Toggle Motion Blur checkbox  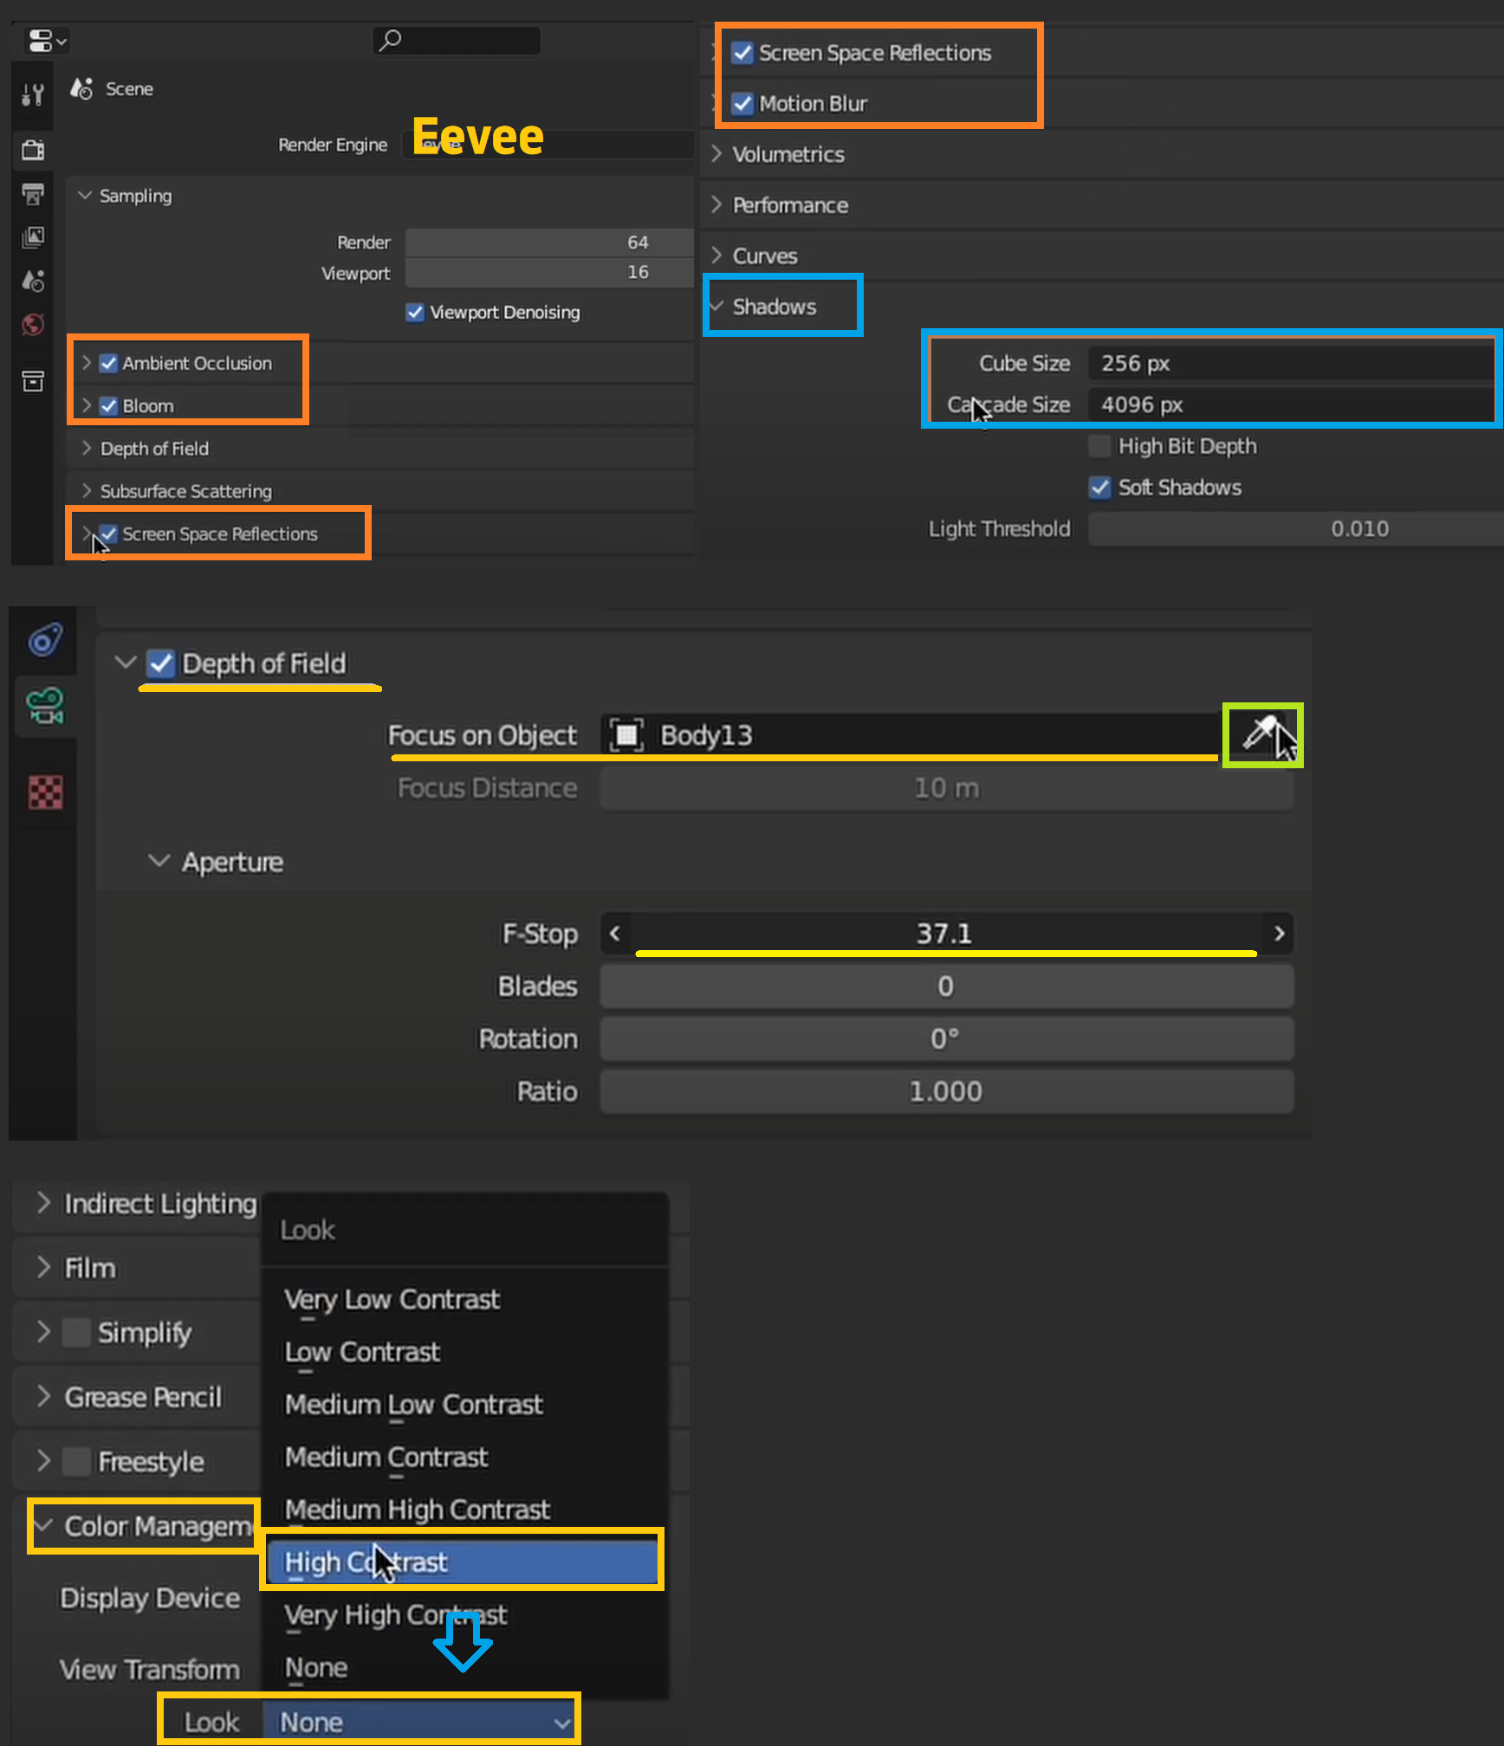(x=742, y=103)
